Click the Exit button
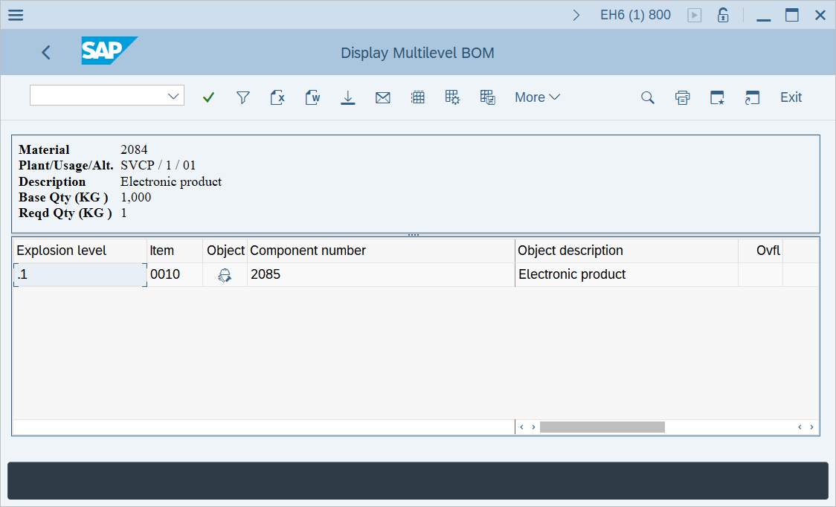The width and height of the screenshot is (836, 507). (x=791, y=97)
